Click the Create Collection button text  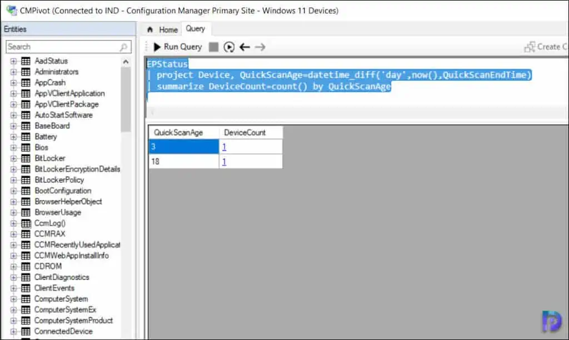553,47
